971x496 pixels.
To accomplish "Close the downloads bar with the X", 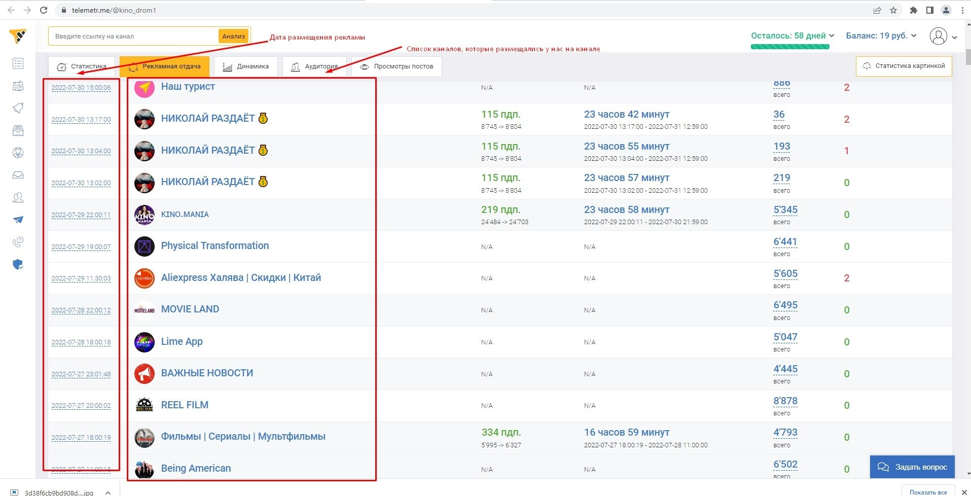I will (964, 492).
